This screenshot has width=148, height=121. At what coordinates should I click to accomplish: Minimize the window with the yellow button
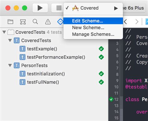pyautogui.click(x=16, y=8)
